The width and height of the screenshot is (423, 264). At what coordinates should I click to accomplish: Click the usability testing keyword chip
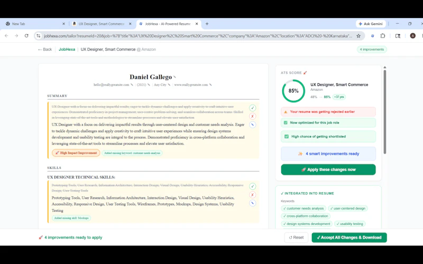[x=350, y=223]
